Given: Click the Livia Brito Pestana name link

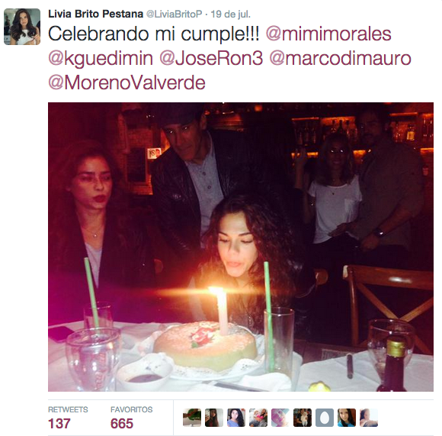Looking at the screenshot, I should tap(95, 14).
